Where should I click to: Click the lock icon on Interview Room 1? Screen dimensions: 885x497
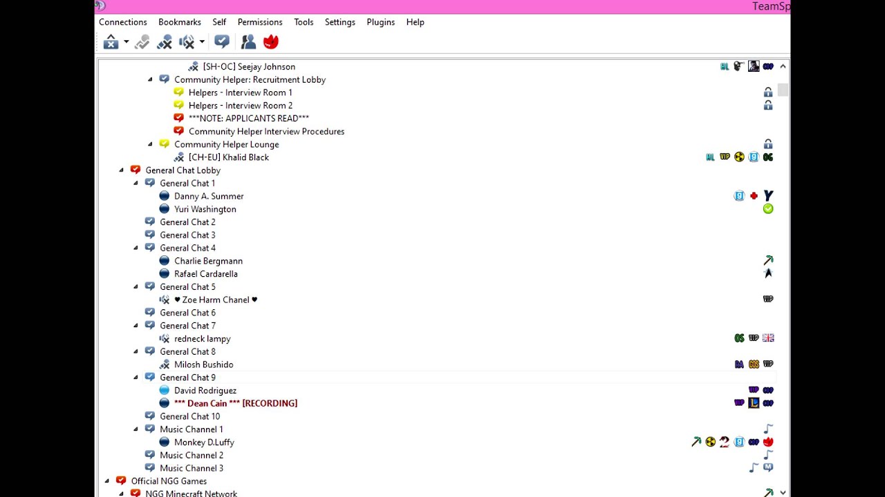(767, 92)
